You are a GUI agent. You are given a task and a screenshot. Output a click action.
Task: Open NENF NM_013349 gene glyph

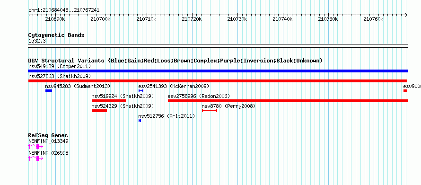[35, 146]
